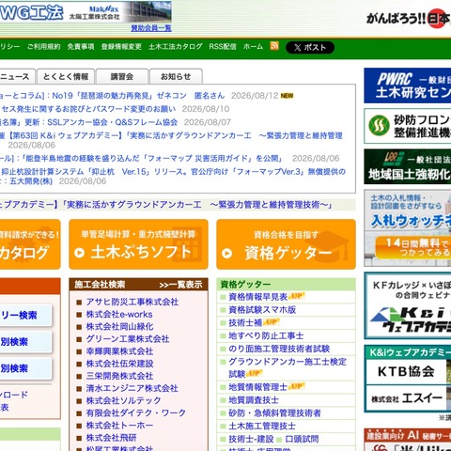Open 株式会社e-works company link
Screen dimensions: 451x451
119,314
